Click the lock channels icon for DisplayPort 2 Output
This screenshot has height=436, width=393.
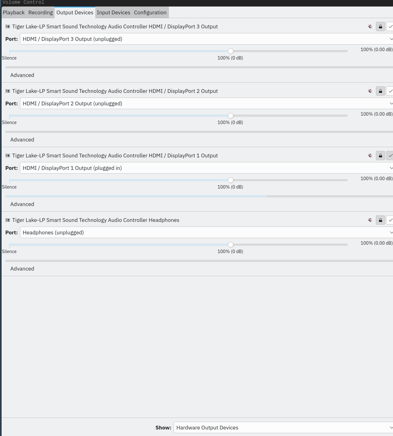(x=381, y=91)
